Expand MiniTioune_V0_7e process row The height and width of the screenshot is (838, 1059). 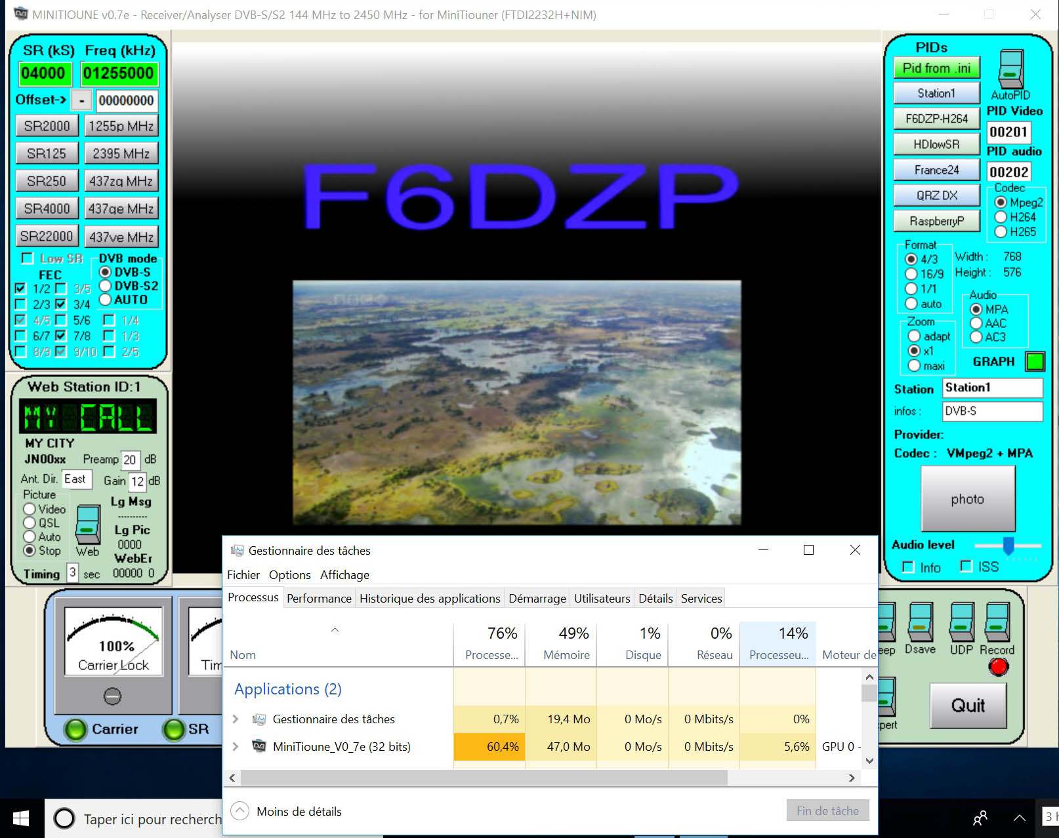pyautogui.click(x=236, y=746)
